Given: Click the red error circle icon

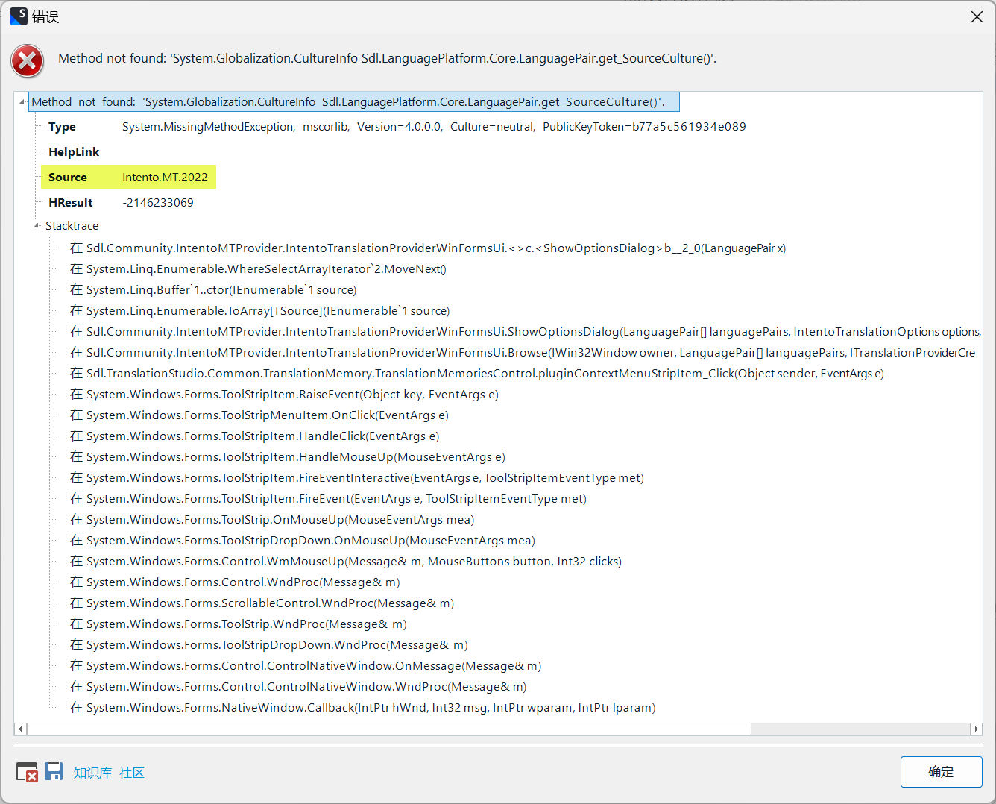Looking at the screenshot, I should click(28, 61).
